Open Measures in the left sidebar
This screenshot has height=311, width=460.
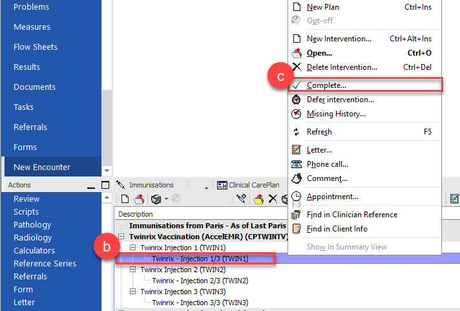click(x=32, y=27)
